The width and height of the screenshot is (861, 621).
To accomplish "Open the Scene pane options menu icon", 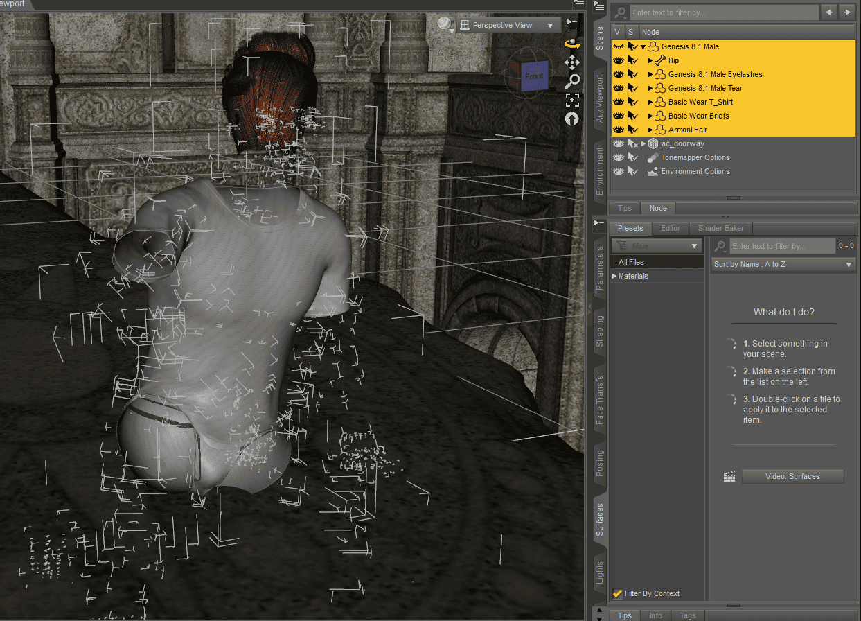I will (599, 5).
